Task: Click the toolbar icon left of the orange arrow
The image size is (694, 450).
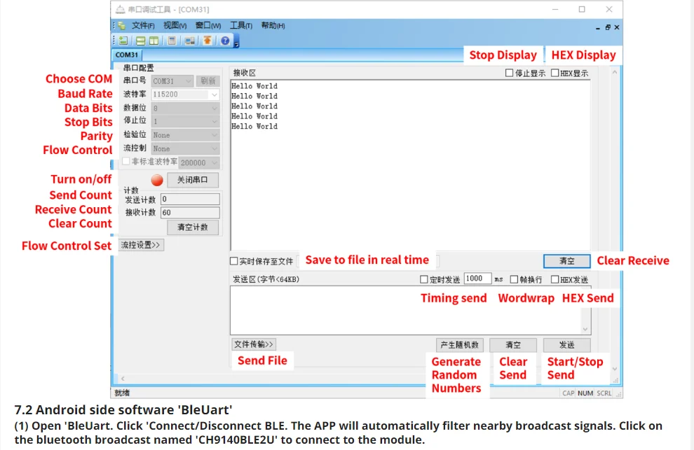Action: (x=190, y=41)
